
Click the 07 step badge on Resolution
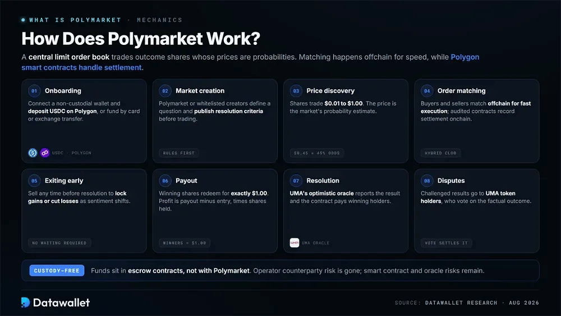296,181
